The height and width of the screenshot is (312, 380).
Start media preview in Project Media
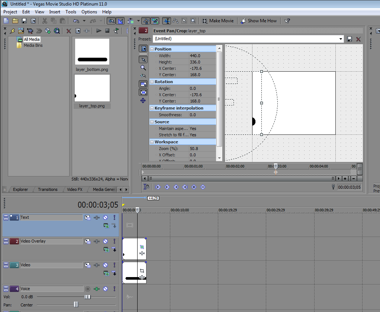99,31
